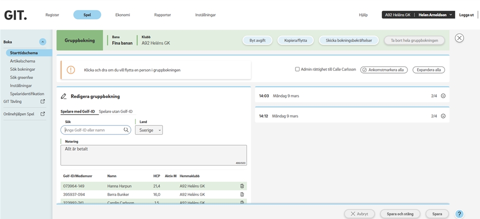Click Spara och stäng button
480x219 pixels.
tap(400, 214)
